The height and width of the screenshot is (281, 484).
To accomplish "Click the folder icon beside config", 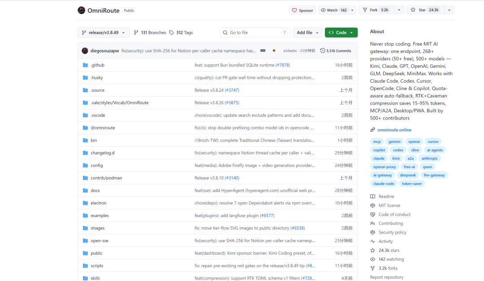I will 85,166.
